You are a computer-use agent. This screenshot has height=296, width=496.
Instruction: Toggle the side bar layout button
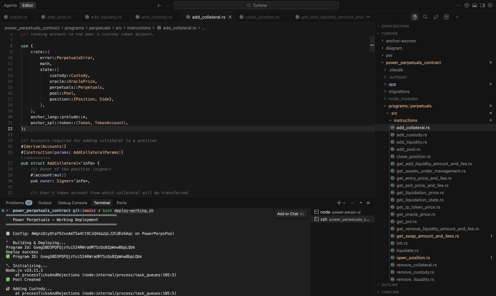click(x=482, y=5)
